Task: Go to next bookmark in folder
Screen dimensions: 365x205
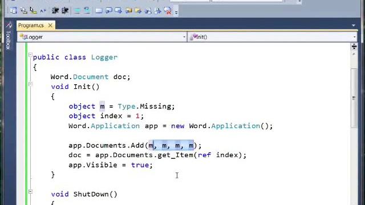Action: [138, 11]
